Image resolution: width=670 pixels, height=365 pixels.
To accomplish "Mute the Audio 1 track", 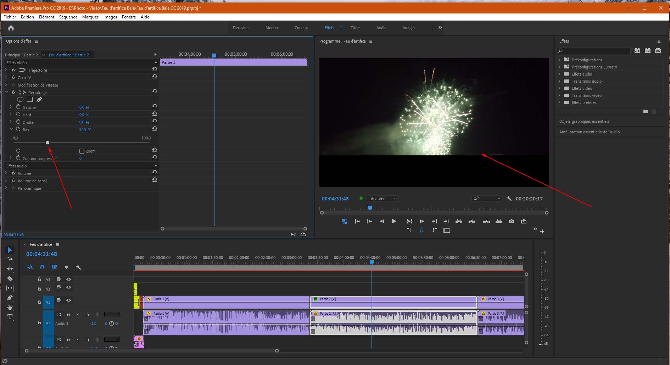I will (68, 315).
